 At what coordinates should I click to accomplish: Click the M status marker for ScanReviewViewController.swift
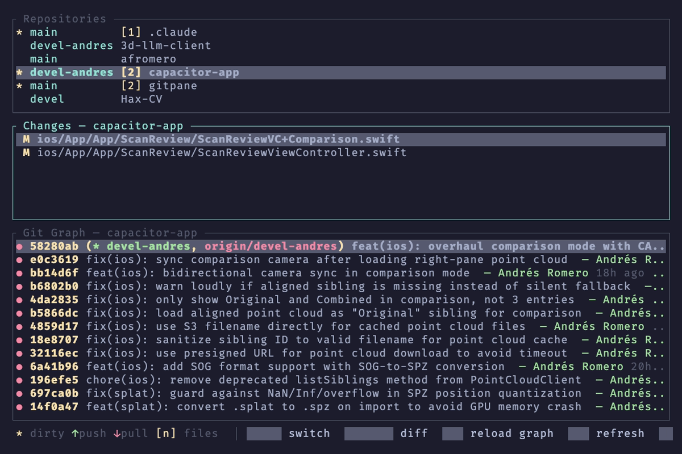[x=26, y=152]
